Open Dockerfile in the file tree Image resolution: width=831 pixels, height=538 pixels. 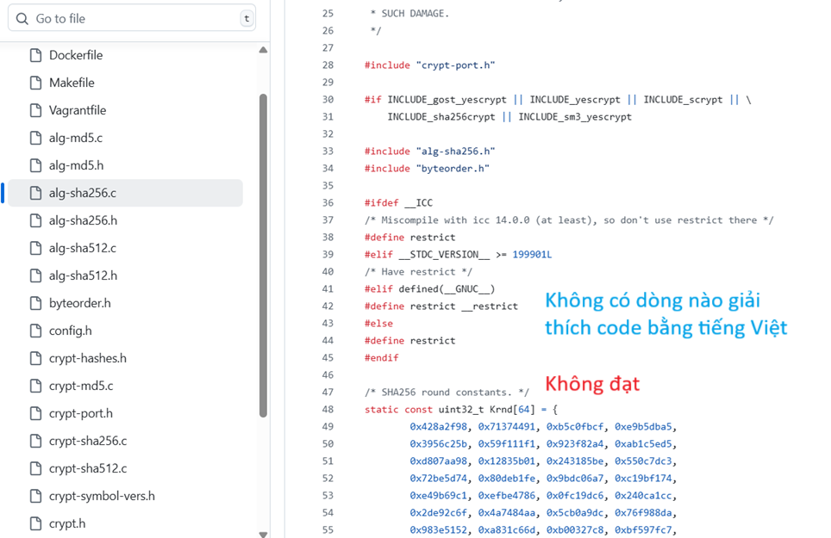tap(76, 55)
